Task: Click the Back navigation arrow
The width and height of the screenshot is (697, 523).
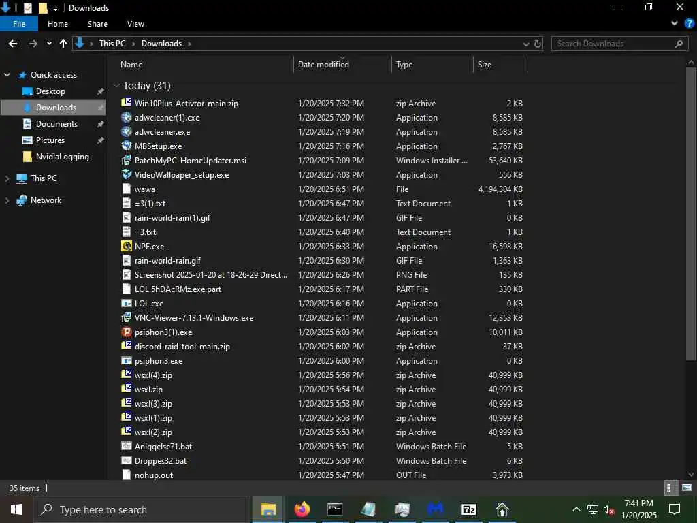Action: [x=13, y=44]
